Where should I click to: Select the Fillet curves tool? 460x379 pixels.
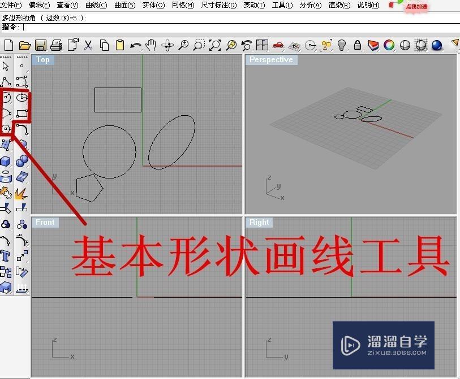point(22,129)
